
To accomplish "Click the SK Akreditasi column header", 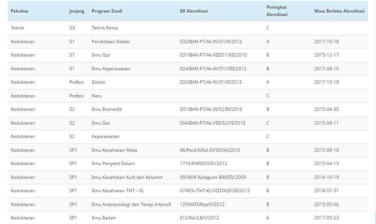I will coord(194,11).
